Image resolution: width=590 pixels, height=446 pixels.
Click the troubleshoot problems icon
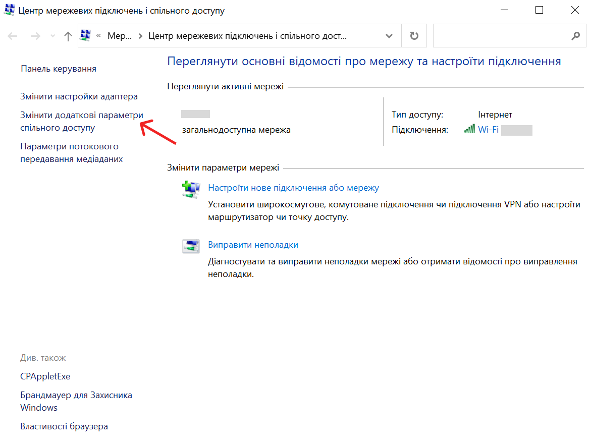(x=191, y=246)
